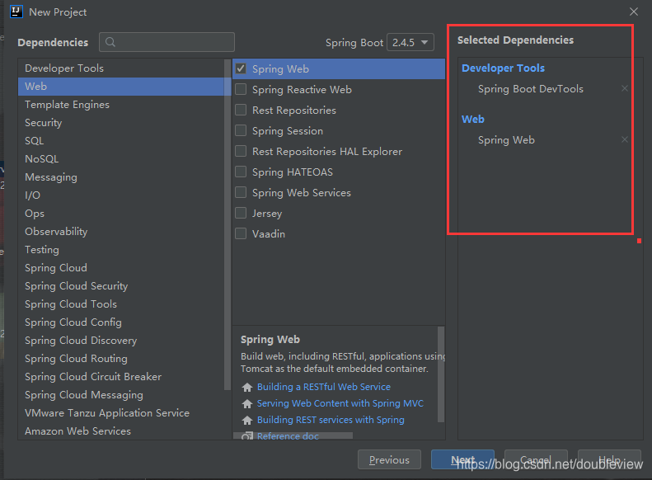Click Spring Web entry in selected list
This screenshot has width=652, height=480.
pos(506,139)
